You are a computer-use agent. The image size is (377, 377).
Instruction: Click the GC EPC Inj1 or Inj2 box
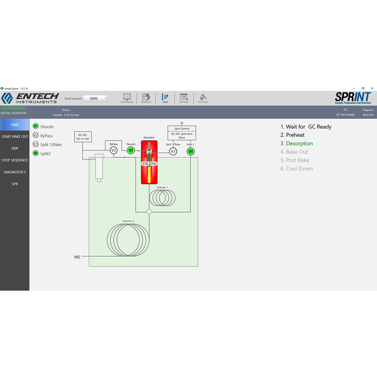point(83,137)
